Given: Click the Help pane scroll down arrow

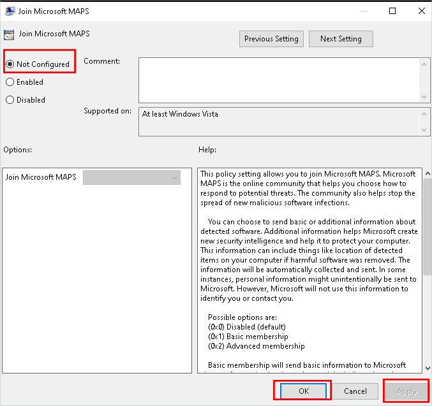Looking at the screenshot, I should pos(428,368).
